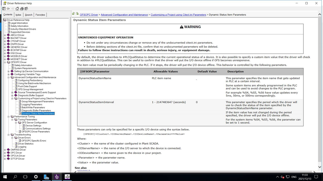Click the shapes taskbar app icon
323x181 pixels.
click(67, 177)
